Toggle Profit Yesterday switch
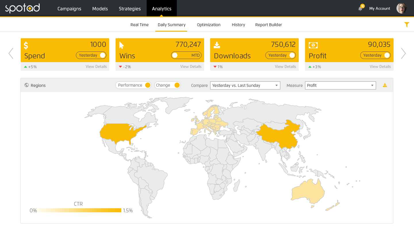Screen dimensions: 414x233 pos(375,55)
